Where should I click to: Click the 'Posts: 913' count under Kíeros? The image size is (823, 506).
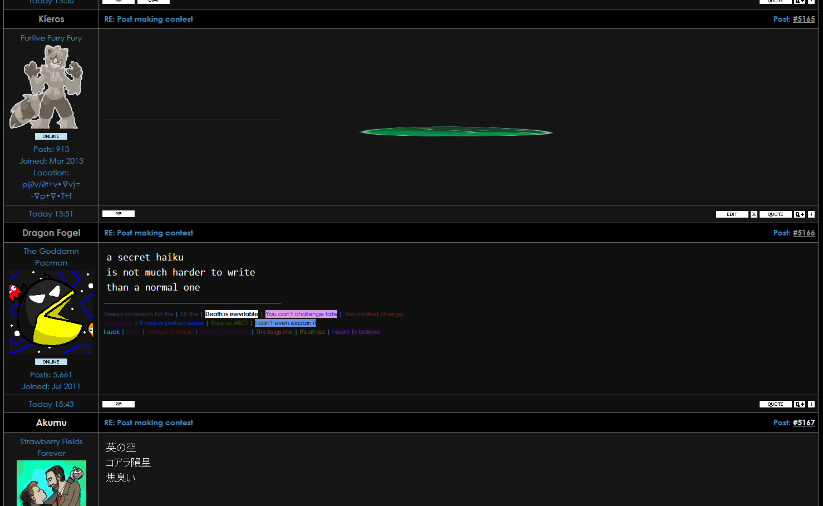(51, 149)
